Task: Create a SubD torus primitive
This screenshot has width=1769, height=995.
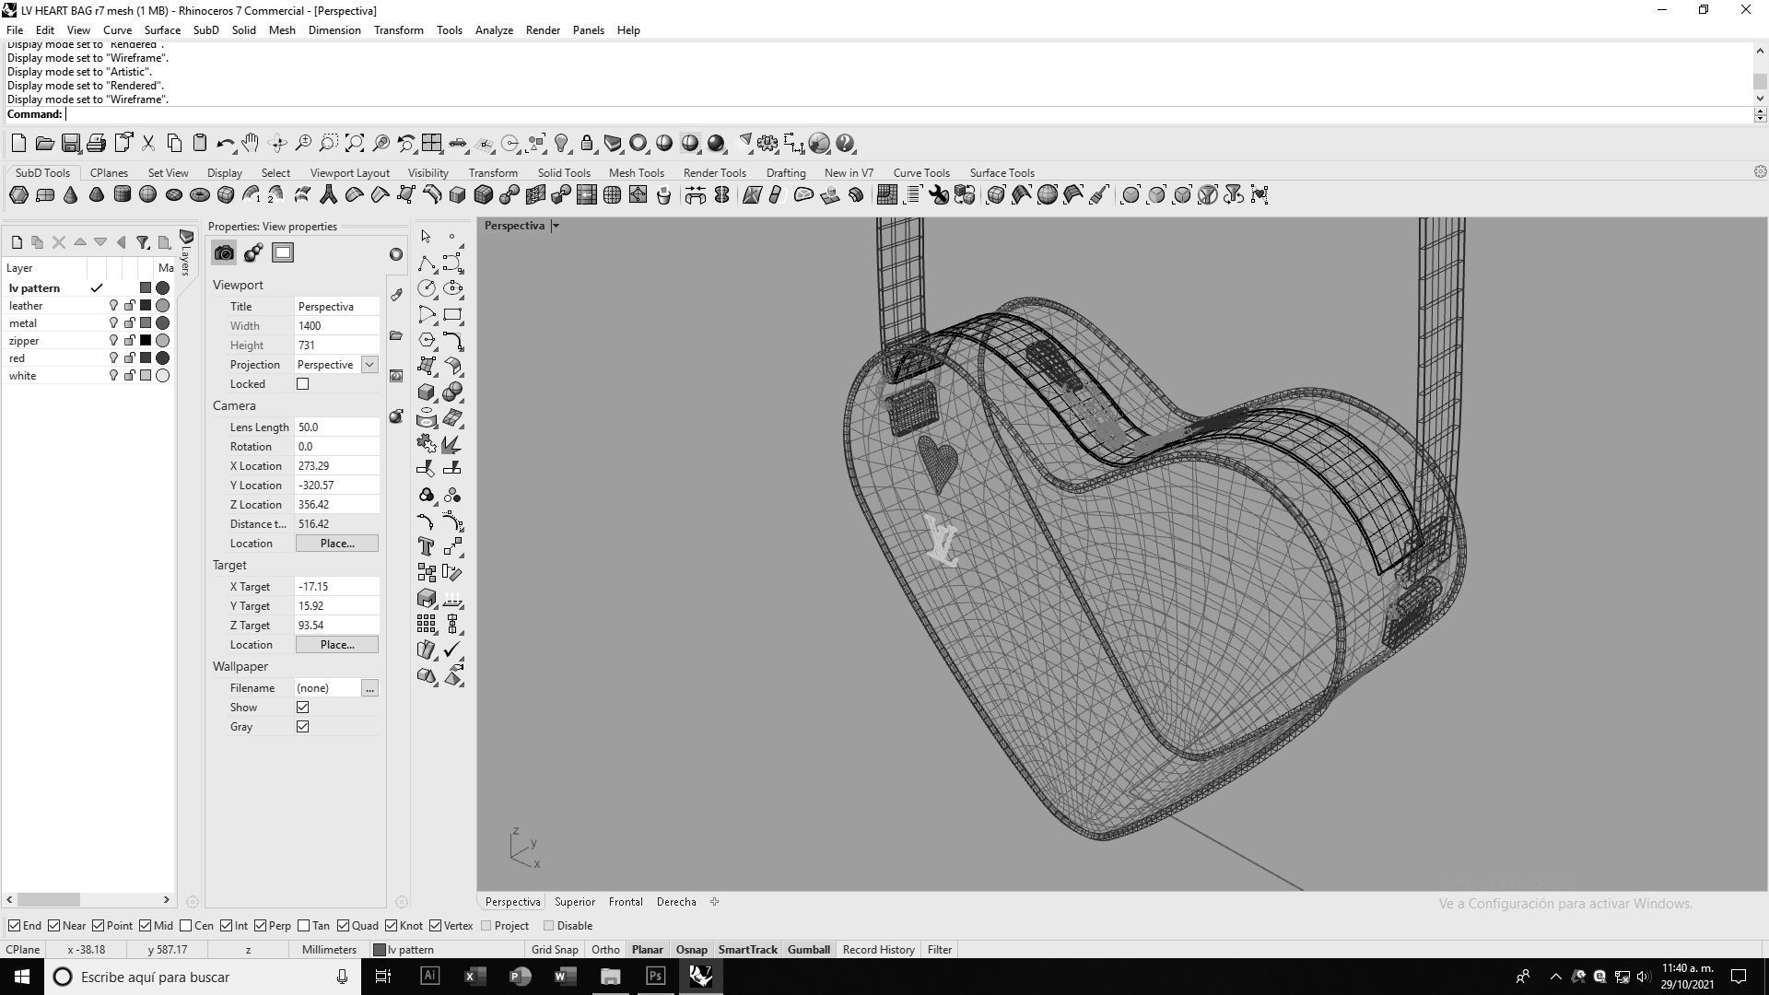Action: [x=199, y=194]
